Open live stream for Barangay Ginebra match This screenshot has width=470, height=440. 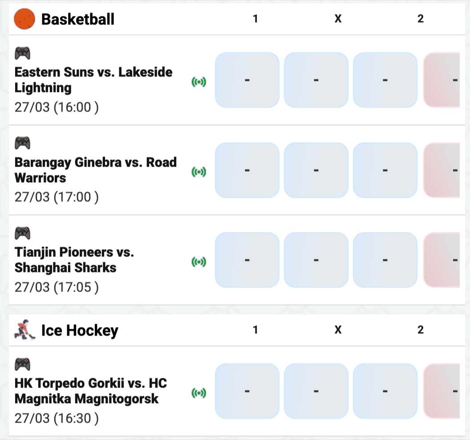pyautogui.click(x=199, y=172)
